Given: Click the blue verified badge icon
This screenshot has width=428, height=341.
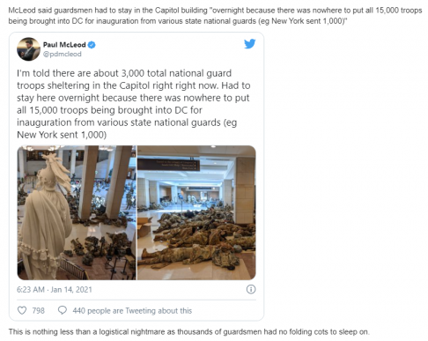Looking at the screenshot, I should click(x=92, y=45).
